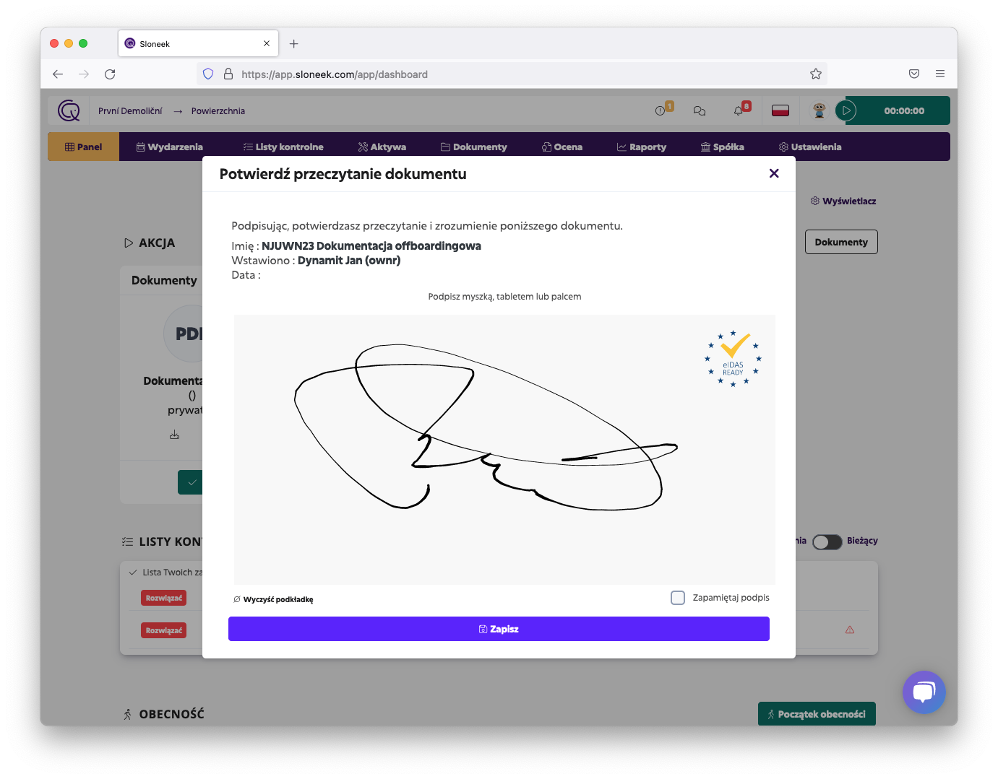Open the chat messages icon
The height and width of the screenshot is (779, 998).
click(700, 110)
